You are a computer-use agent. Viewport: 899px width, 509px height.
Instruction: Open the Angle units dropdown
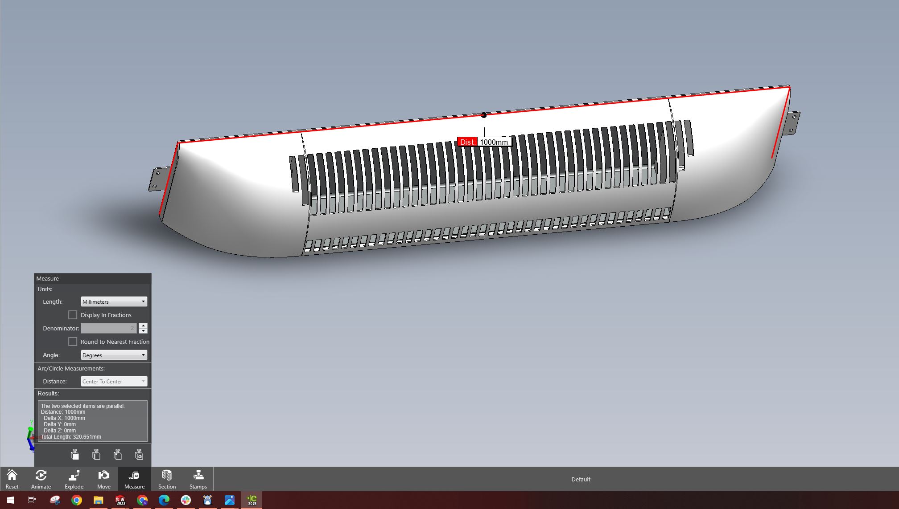click(x=114, y=355)
